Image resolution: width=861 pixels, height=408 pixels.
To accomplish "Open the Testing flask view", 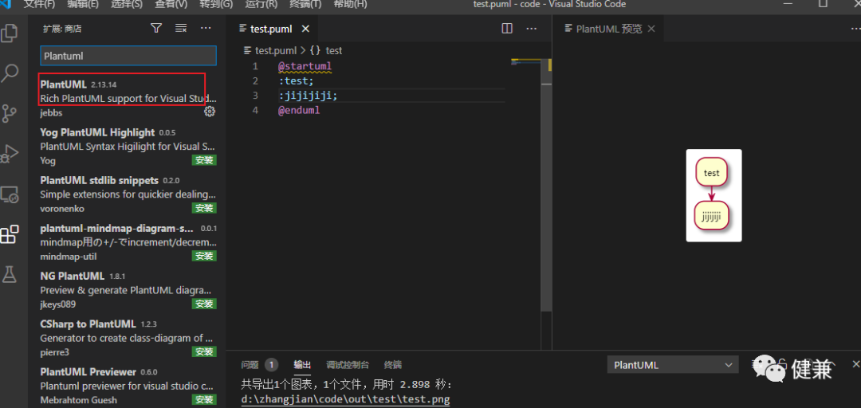I will click(10, 274).
